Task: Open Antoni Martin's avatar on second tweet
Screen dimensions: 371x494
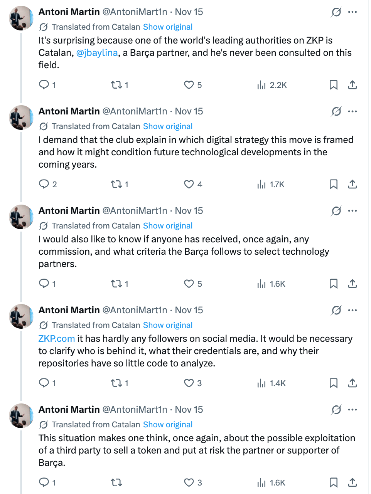Action: [x=21, y=117]
